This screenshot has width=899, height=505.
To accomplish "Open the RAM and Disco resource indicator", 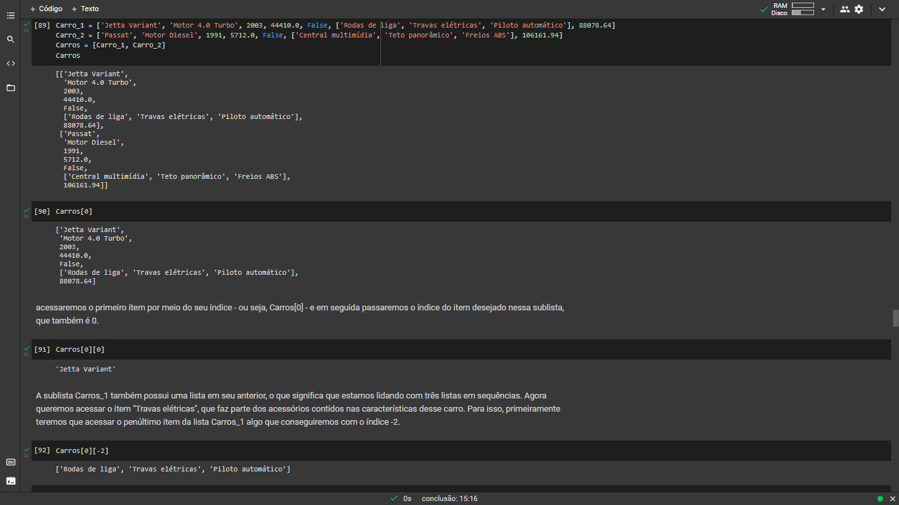I will tap(793, 9).
